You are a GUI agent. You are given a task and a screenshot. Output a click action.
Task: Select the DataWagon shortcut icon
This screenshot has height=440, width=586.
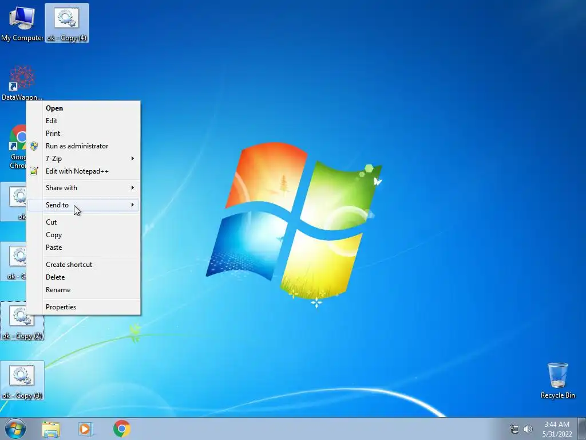tap(22, 83)
